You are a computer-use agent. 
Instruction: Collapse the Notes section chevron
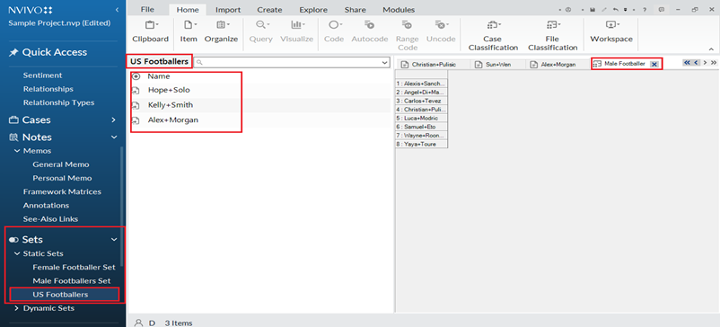[113, 137]
